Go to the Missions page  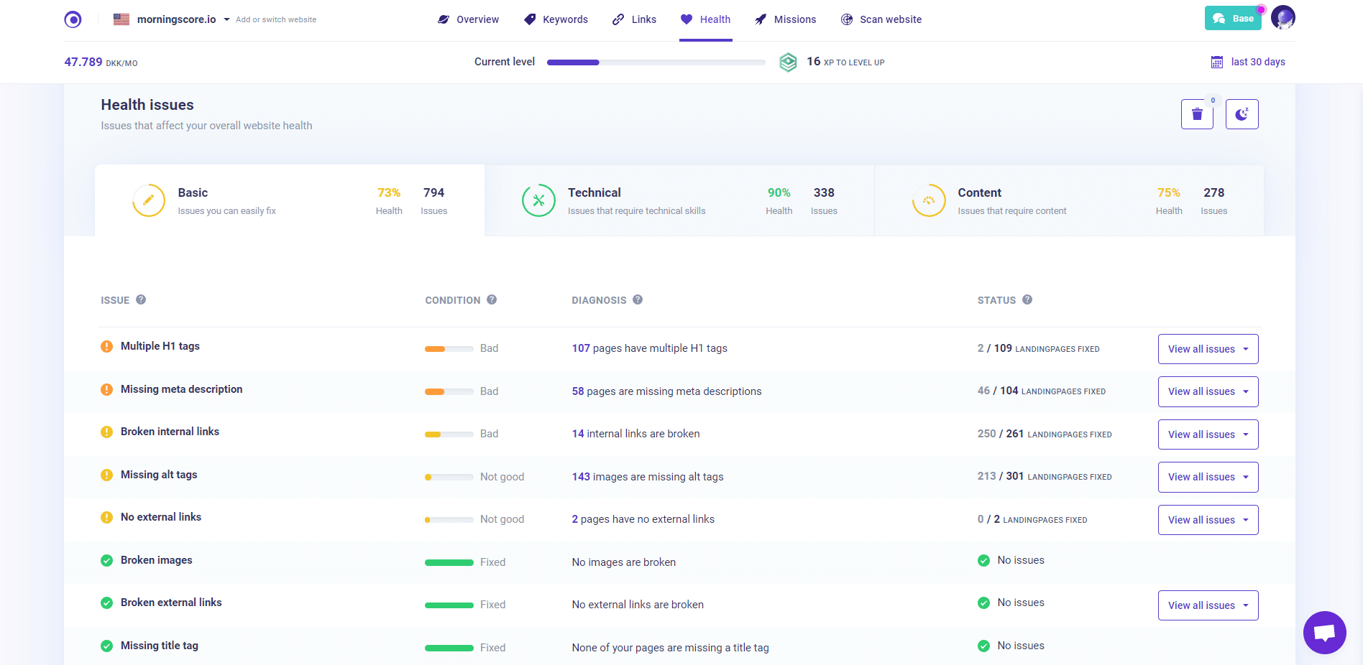coord(785,19)
